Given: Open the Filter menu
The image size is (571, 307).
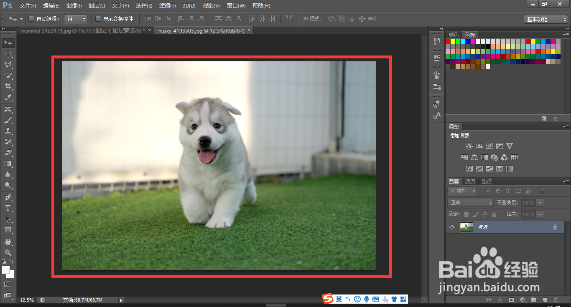Looking at the screenshot, I should (x=167, y=6).
